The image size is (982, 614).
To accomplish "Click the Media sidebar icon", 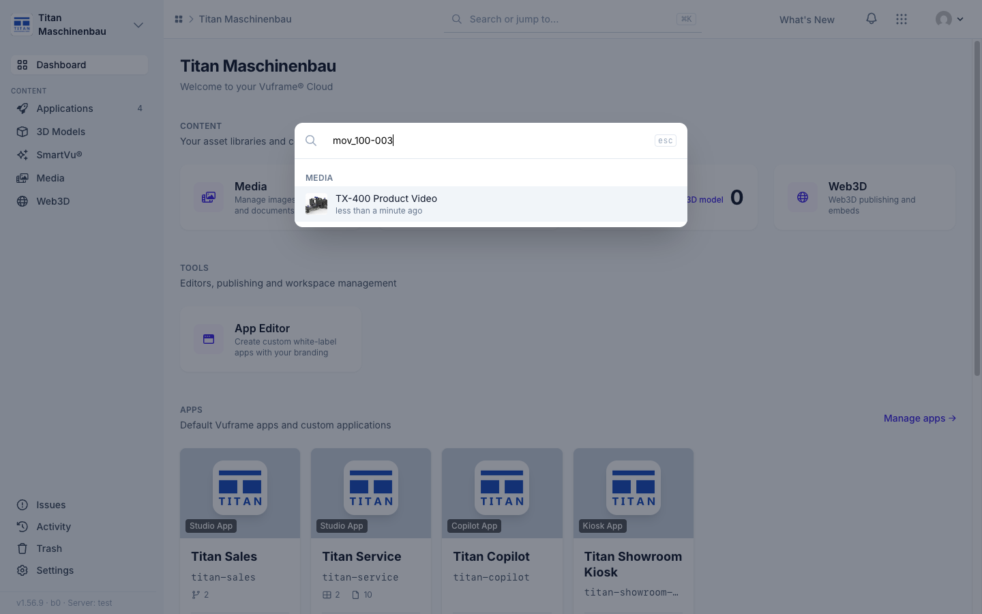I will pyautogui.click(x=23, y=178).
